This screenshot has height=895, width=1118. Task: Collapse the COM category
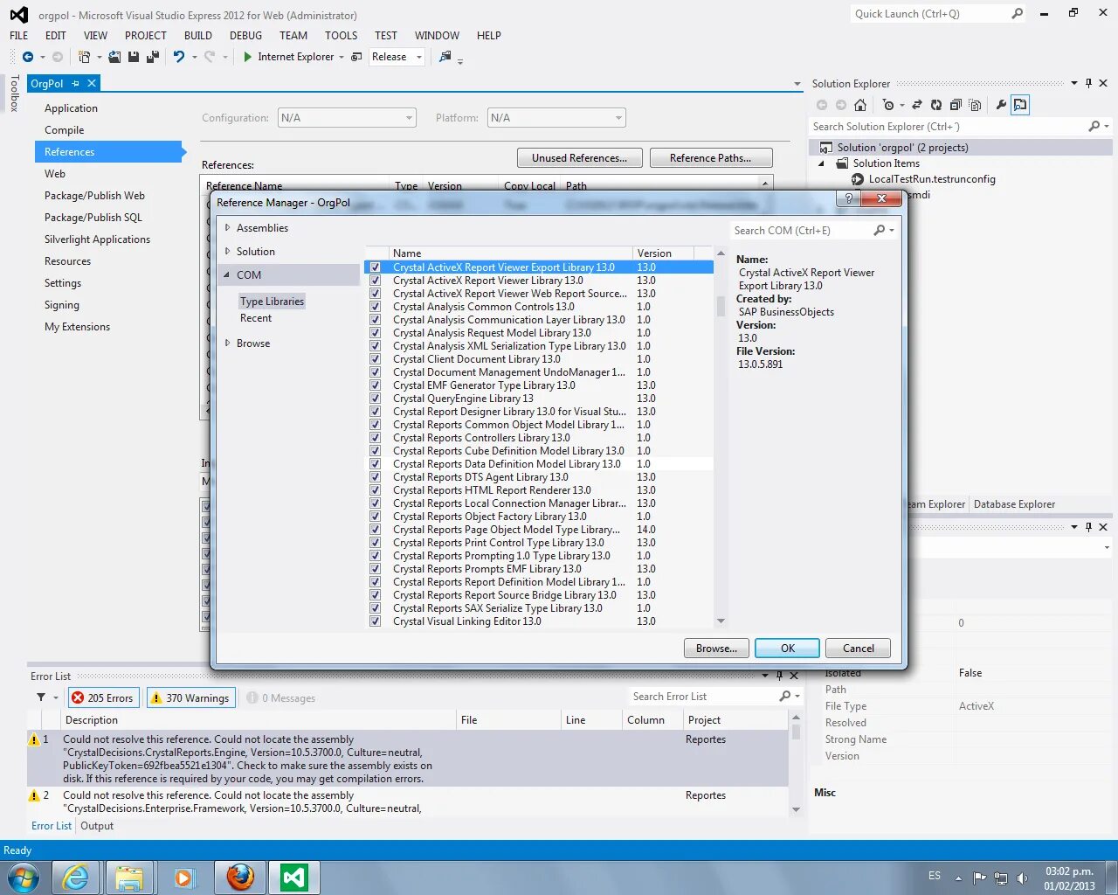point(227,274)
